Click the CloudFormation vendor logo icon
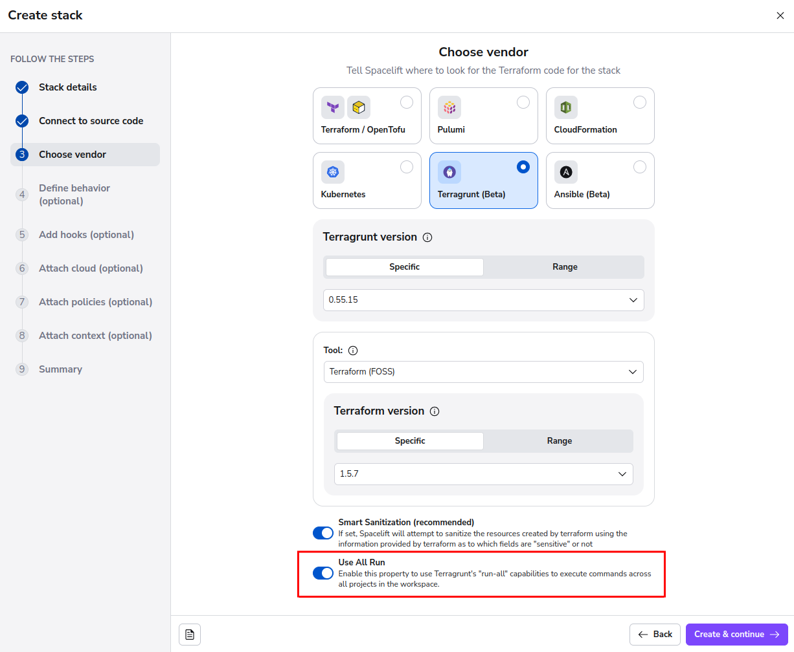 point(565,107)
